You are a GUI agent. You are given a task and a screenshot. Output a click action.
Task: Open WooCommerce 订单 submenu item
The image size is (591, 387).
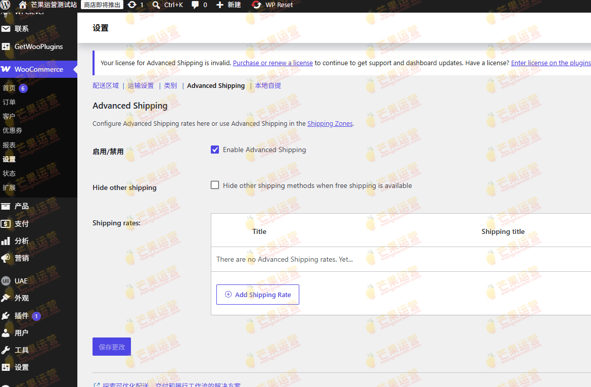click(x=9, y=102)
